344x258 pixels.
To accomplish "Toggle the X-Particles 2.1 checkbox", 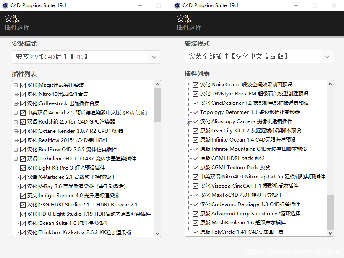I will [23, 177].
